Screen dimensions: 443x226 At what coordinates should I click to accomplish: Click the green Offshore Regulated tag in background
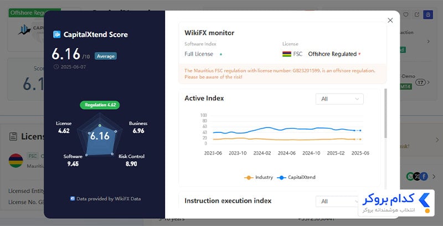[x=34, y=13]
